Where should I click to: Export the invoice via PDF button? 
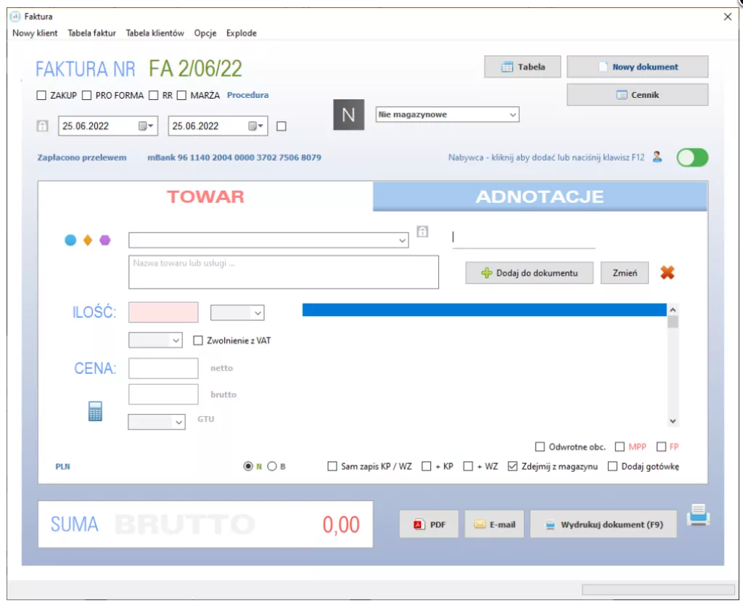click(x=429, y=524)
